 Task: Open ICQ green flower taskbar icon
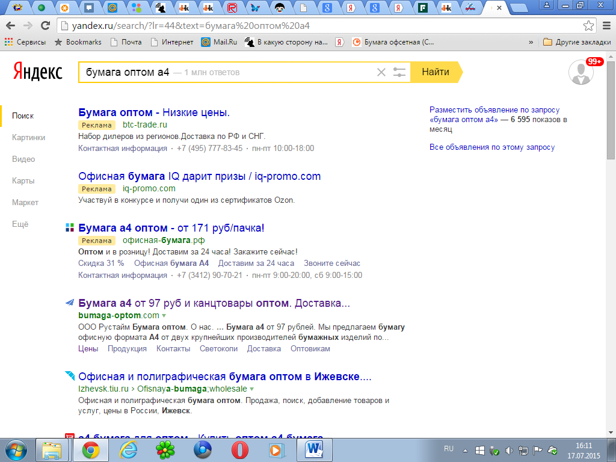pyautogui.click(x=165, y=450)
